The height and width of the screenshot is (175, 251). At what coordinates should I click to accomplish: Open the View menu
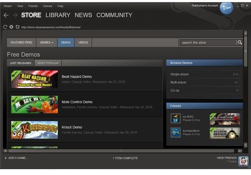point(20,6)
